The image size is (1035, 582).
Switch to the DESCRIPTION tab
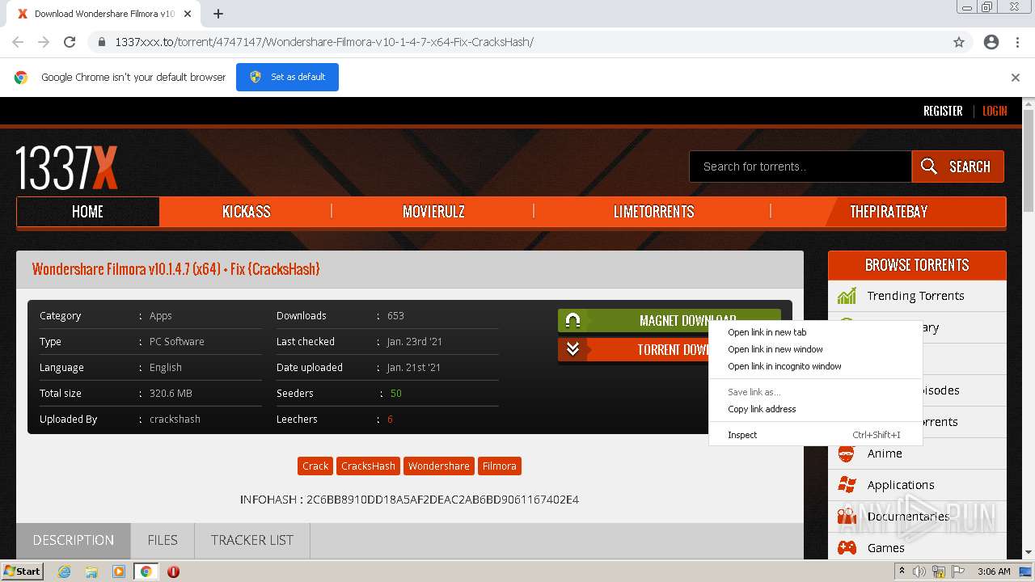point(73,540)
